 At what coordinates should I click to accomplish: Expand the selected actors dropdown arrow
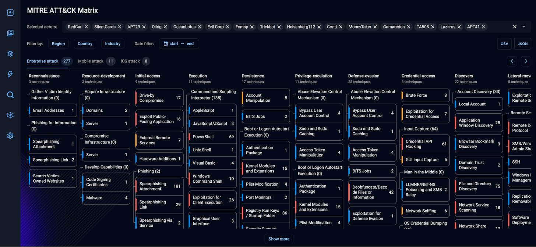point(524,27)
